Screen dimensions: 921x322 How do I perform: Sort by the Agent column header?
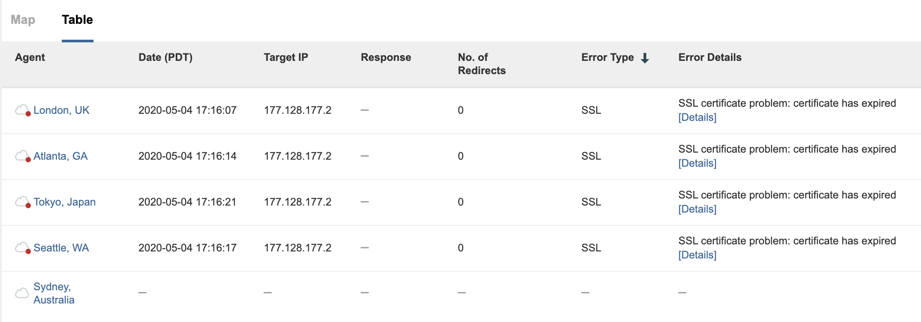30,57
